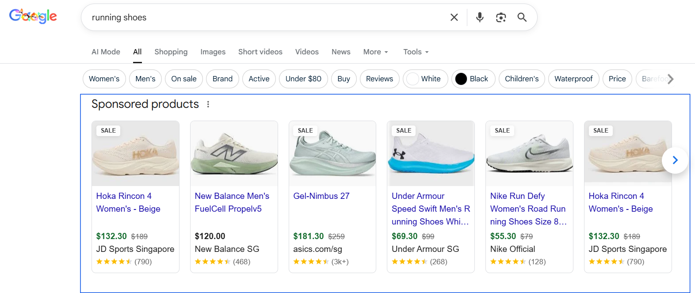Viewport: 695px width, 293px height.
Task: Expand the Tools dropdown
Action: click(416, 52)
